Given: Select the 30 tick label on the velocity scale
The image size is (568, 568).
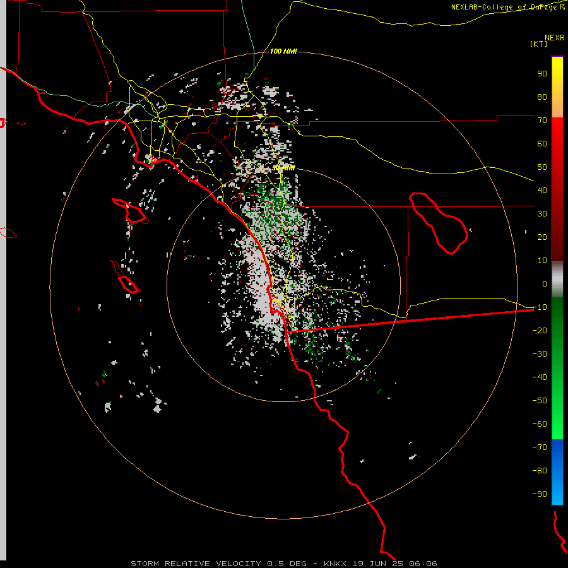Looking at the screenshot, I should point(542,214).
